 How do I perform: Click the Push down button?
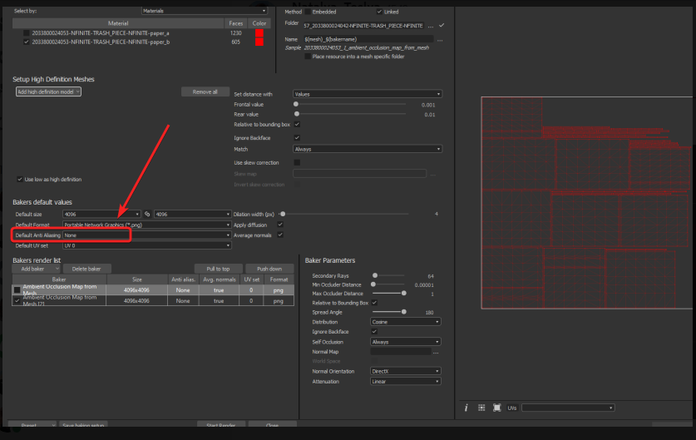269,269
